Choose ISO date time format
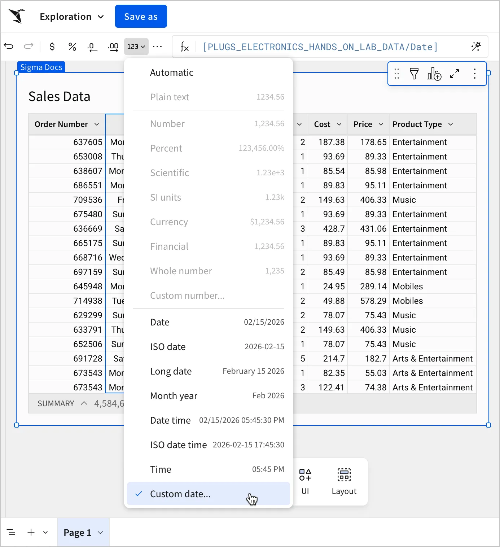 click(209, 445)
